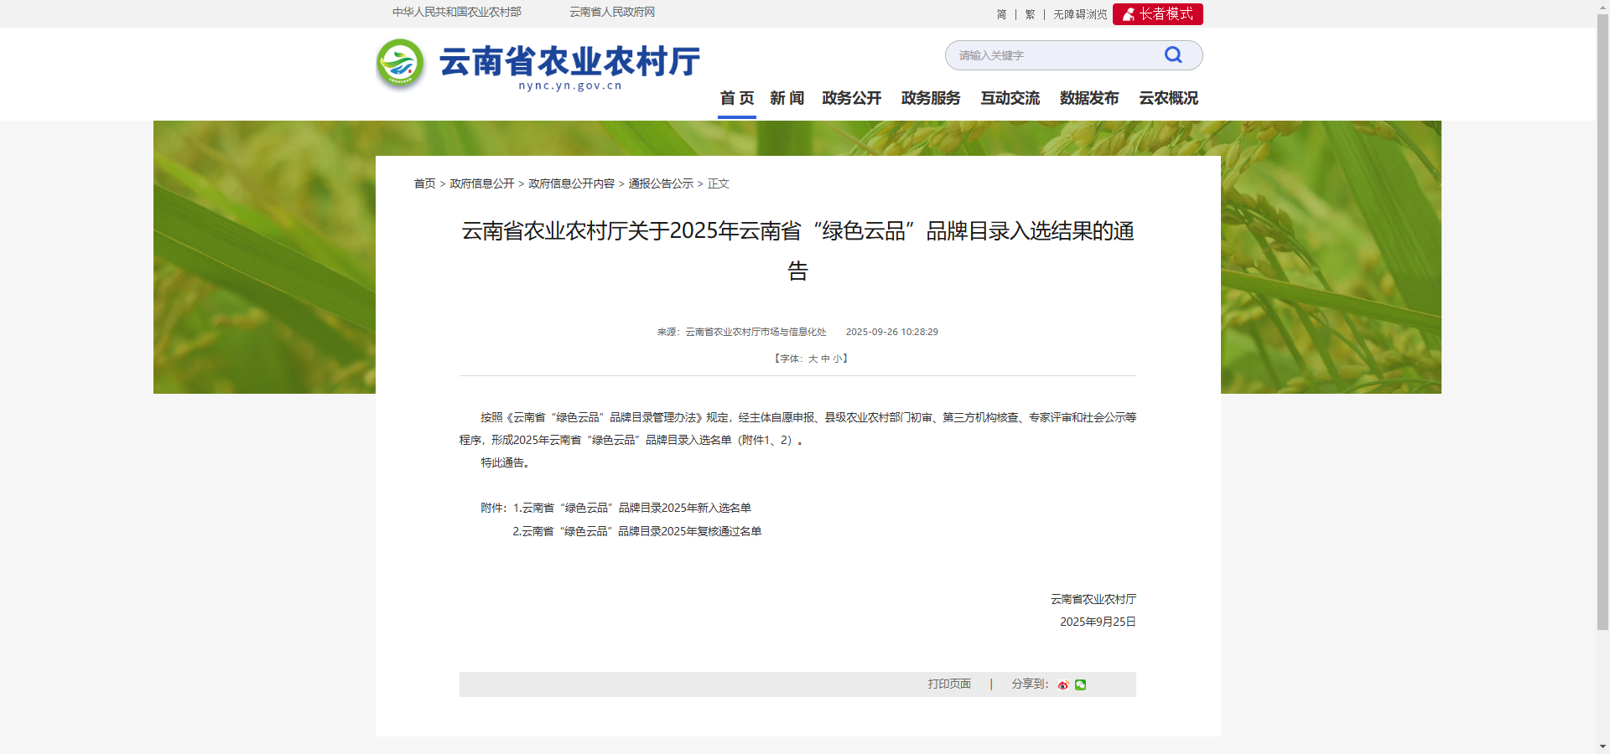Switch to simplified Chinese 简
1610x754 pixels.
coord(1001,14)
